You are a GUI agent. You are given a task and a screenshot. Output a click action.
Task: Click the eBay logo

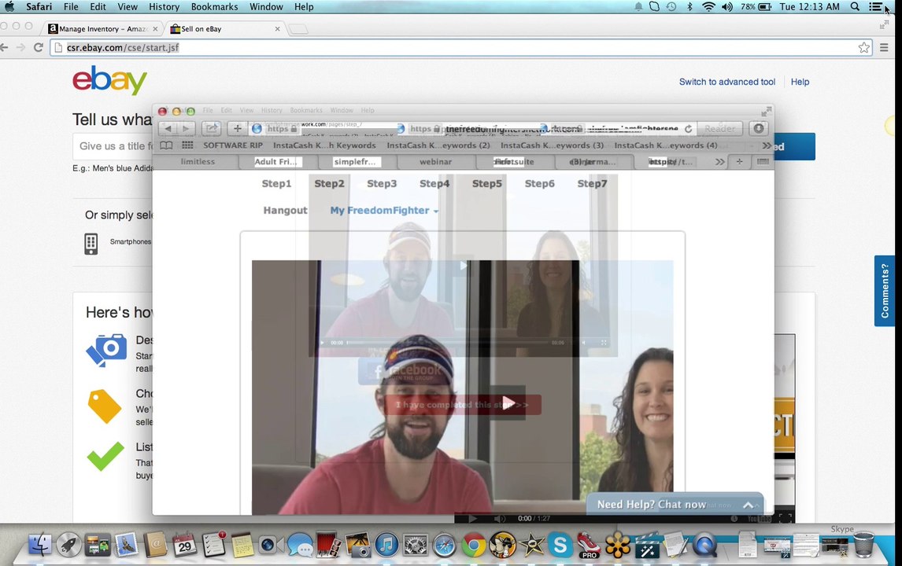pos(109,80)
